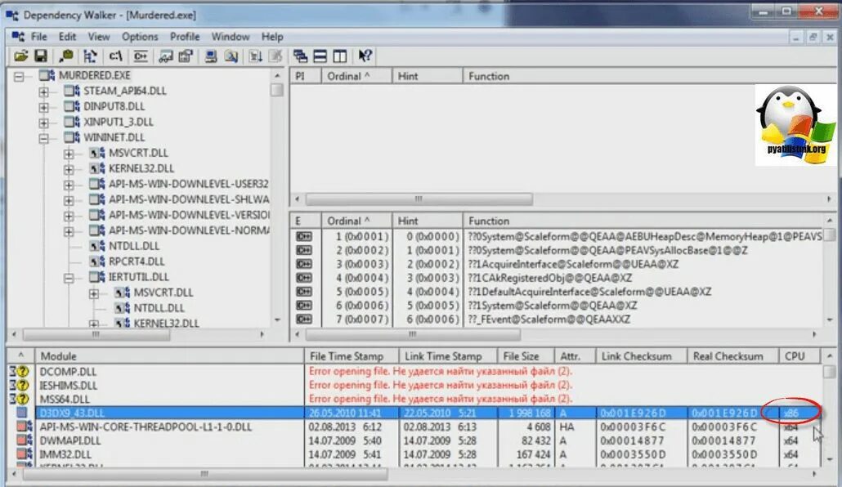Open the Edit menu

67,37
